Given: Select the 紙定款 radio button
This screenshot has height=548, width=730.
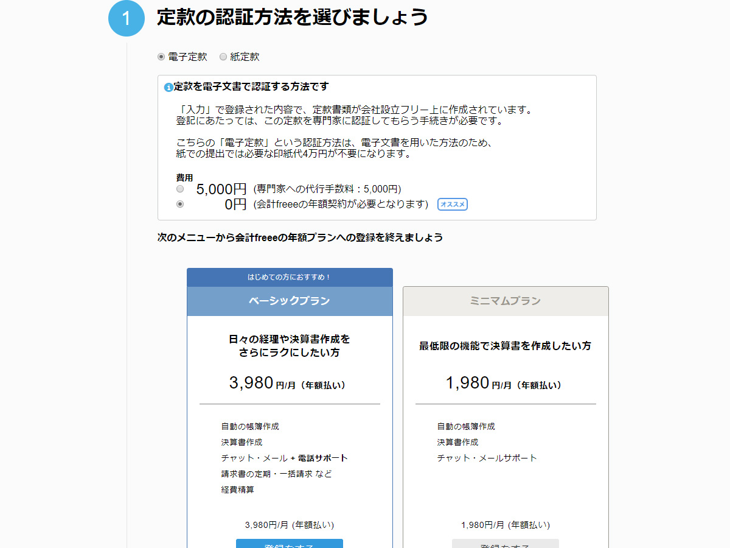Looking at the screenshot, I should coord(223,56).
